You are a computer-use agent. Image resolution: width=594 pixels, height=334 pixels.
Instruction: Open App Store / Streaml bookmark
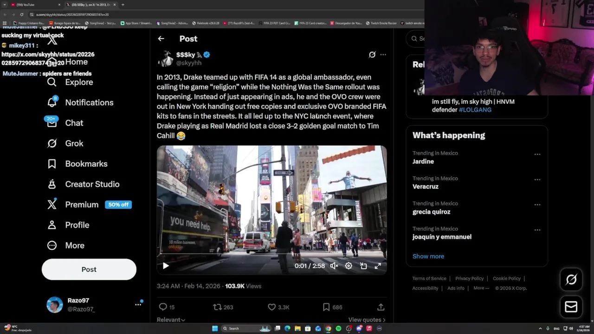click(136, 23)
